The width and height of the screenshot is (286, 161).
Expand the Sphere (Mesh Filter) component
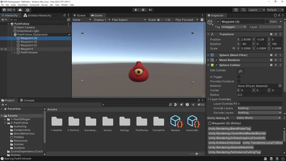click(208, 55)
